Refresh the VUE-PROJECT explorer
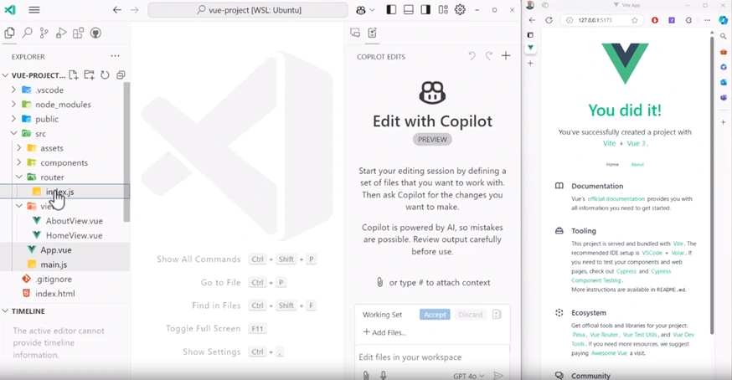This screenshot has width=732, height=380. pyautogui.click(x=105, y=74)
